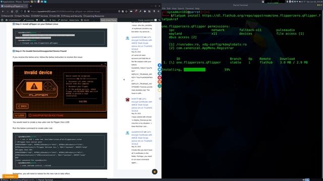
Task: Open the Firefox application menu icon
Action: click(x=158, y=12)
